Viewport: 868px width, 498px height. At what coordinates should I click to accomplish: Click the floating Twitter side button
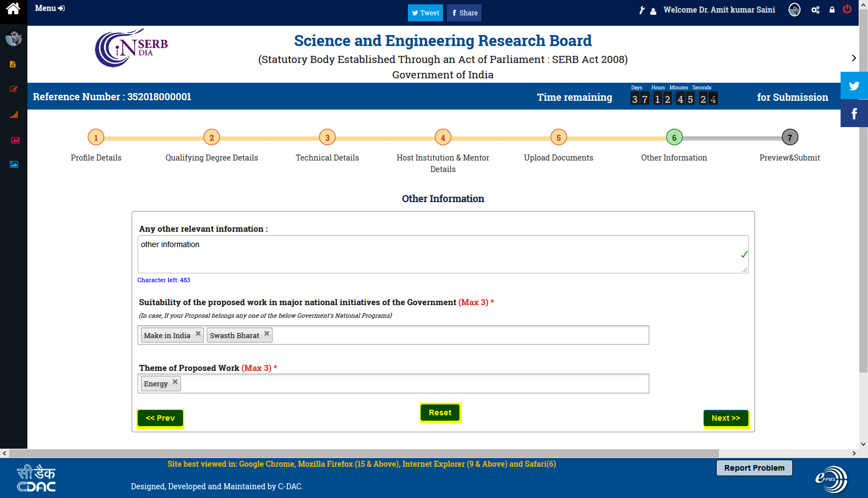(x=854, y=86)
